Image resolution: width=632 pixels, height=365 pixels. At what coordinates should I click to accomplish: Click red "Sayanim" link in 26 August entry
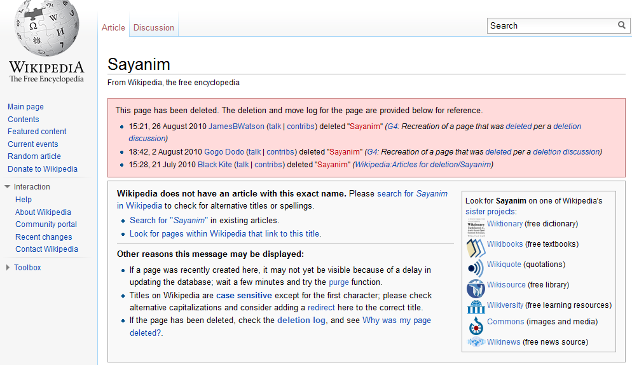pyautogui.click(x=365, y=127)
